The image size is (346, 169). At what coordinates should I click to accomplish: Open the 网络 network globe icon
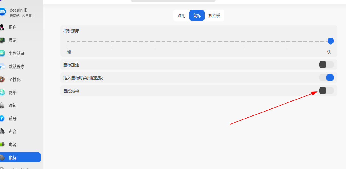point(2,93)
